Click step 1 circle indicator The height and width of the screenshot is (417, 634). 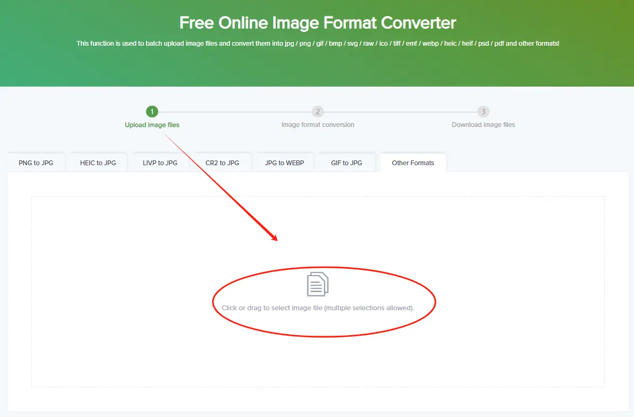click(x=152, y=112)
